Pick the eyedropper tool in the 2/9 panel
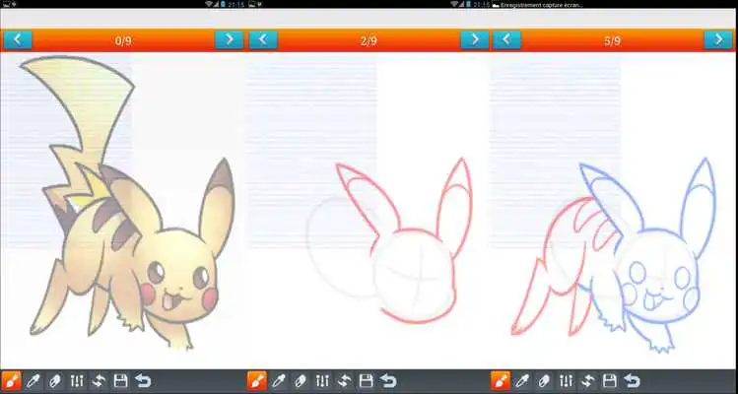 [x=279, y=381]
